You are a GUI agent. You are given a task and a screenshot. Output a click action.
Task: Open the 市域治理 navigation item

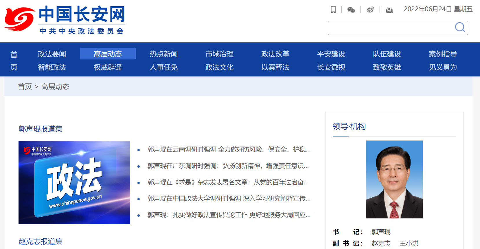click(220, 54)
